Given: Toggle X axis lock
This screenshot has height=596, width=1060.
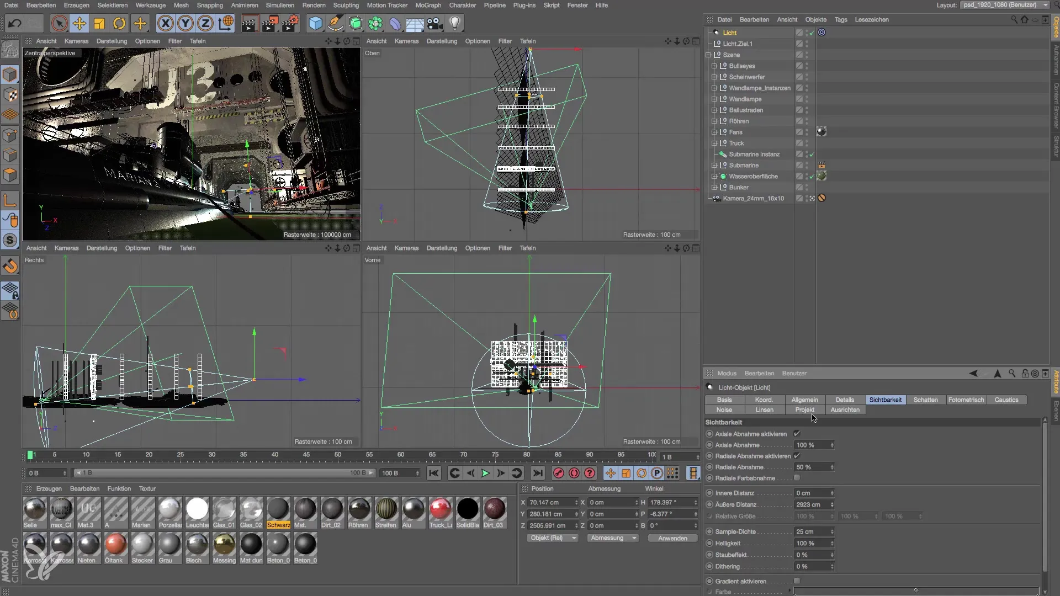Looking at the screenshot, I should click(165, 23).
